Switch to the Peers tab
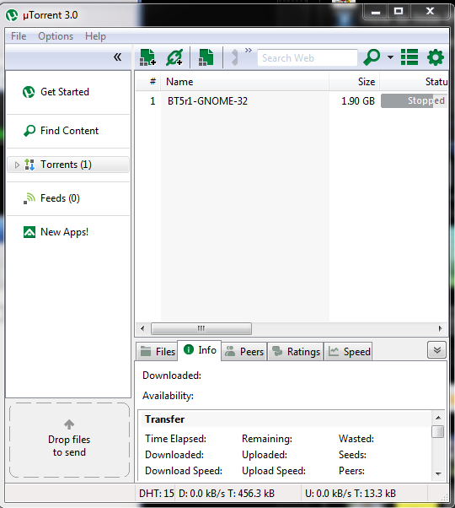The image size is (455, 508). point(244,352)
